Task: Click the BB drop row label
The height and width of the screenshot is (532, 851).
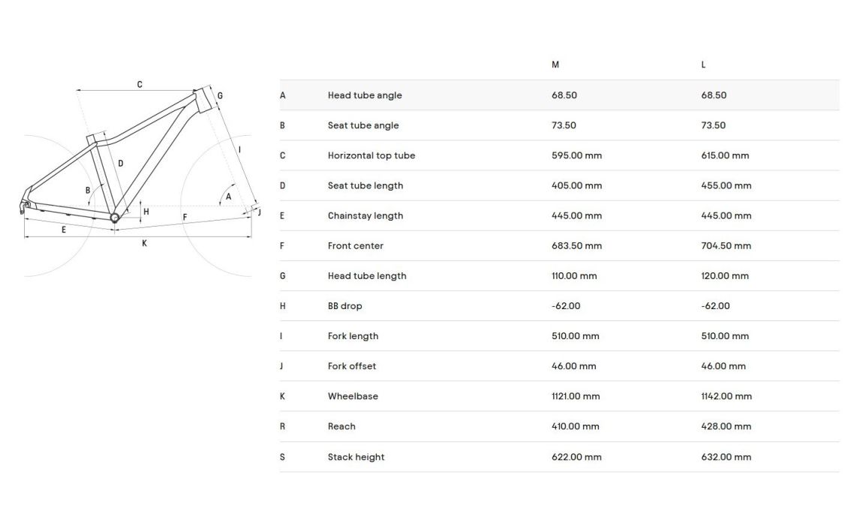Action: point(345,305)
